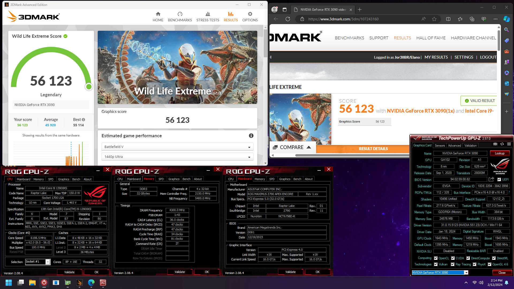The width and height of the screenshot is (514, 289).
Task: Open the Edge Collections icon
Action: [x=472, y=19]
